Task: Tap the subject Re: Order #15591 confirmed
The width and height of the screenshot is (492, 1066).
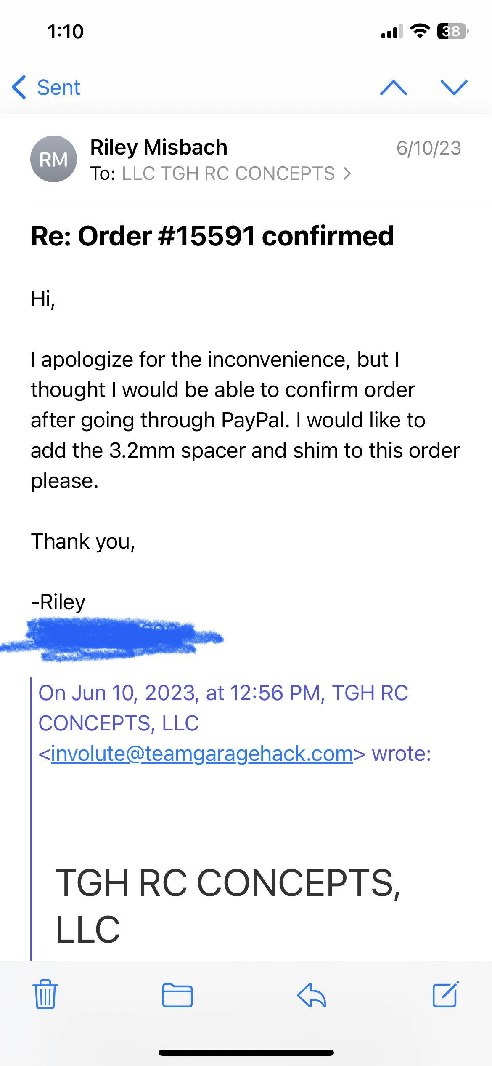Action: click(212, 236)
